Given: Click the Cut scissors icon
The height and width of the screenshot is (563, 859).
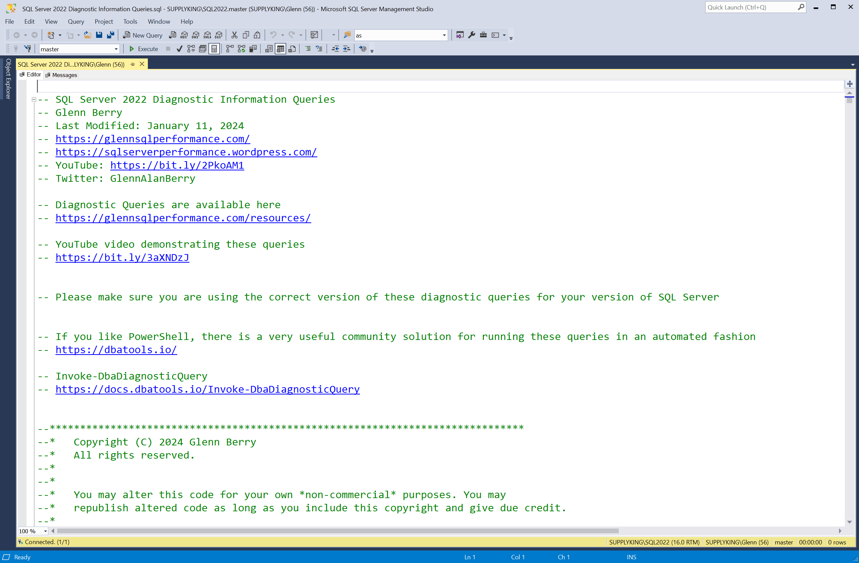Looking at the screenshot, I should point(234,35).
